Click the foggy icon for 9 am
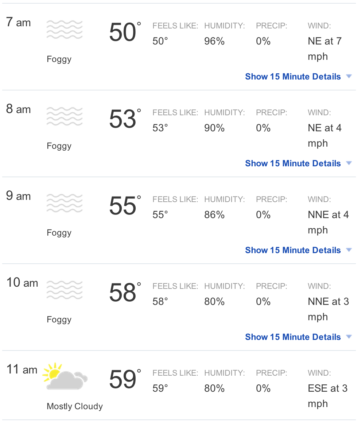This screenshot has width=361, height=426. point(65,203)
